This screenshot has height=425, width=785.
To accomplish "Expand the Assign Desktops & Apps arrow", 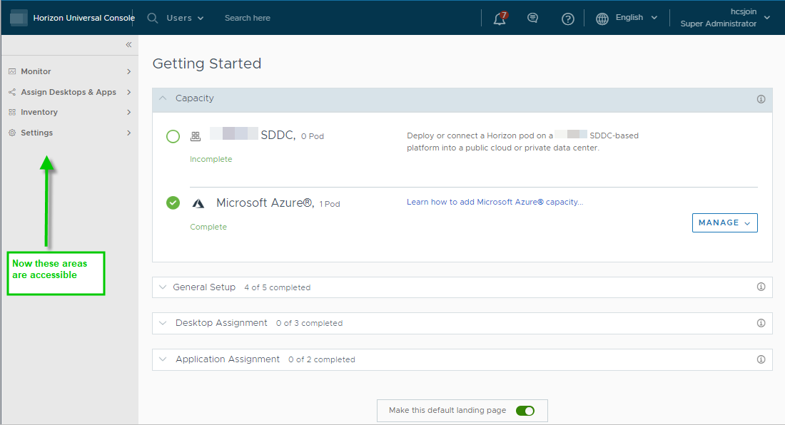I will [128, 92].
